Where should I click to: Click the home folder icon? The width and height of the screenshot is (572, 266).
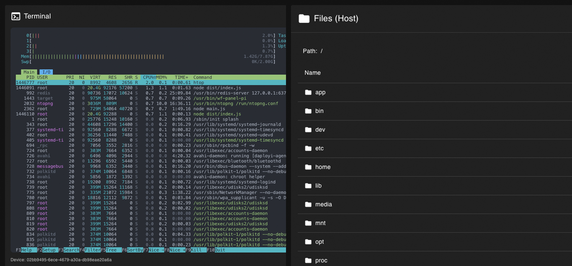[x=308, y=167]
